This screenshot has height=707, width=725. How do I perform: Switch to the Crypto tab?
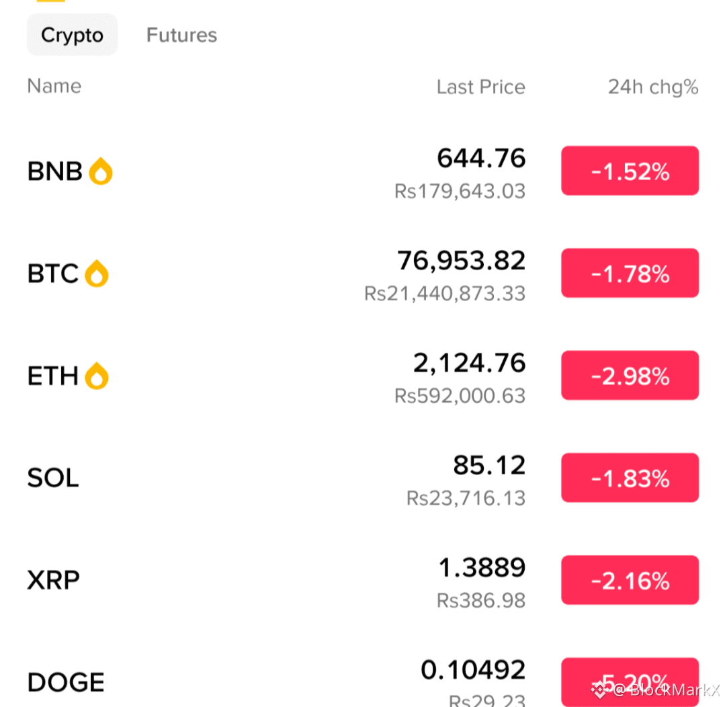tap(72, 35)
